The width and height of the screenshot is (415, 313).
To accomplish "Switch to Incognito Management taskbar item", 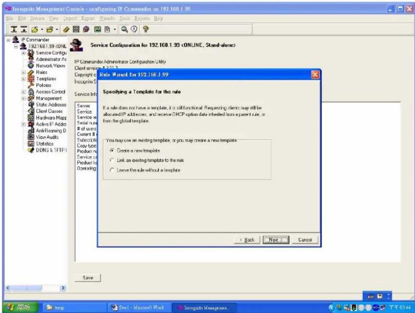I will point(204,308).
